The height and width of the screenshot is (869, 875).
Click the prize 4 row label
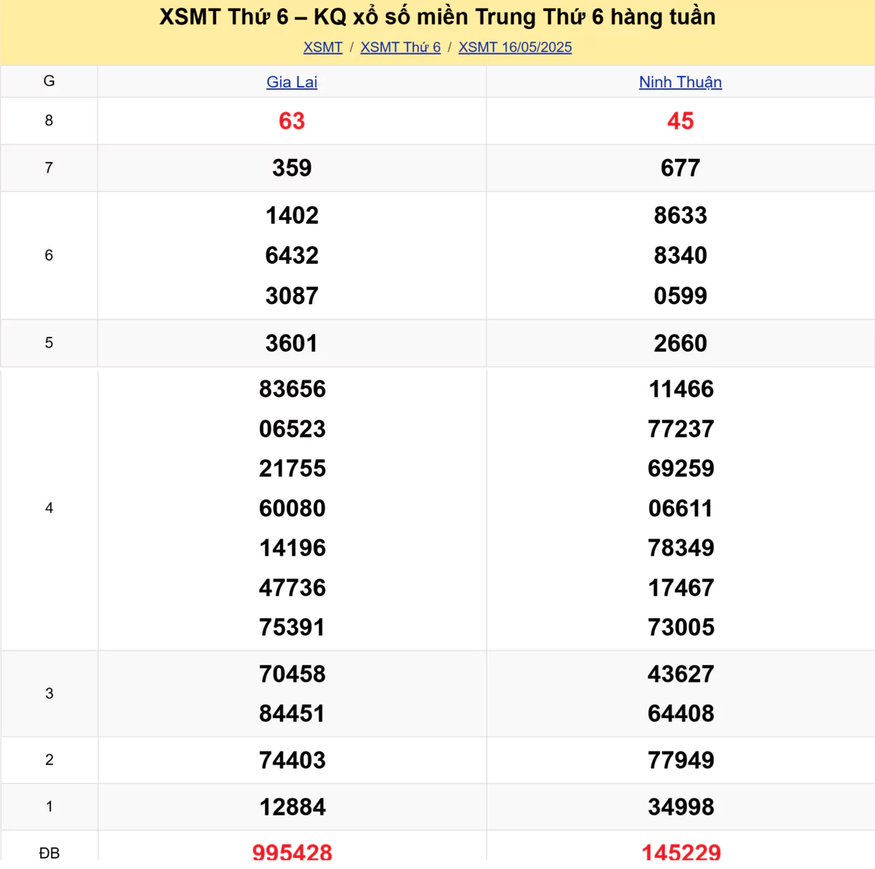(49, 508)
